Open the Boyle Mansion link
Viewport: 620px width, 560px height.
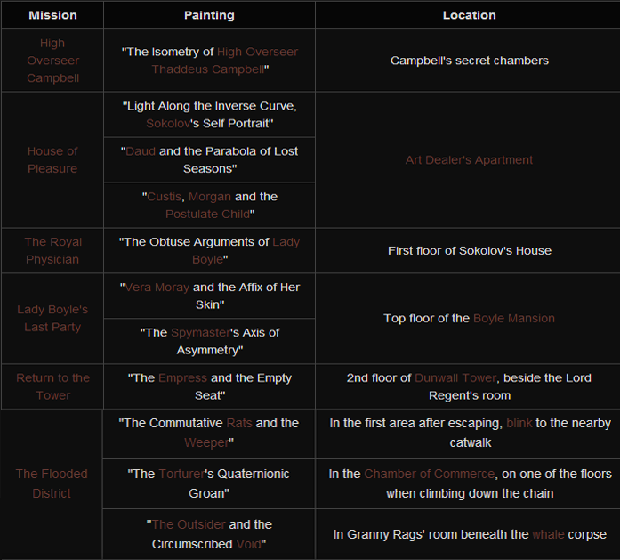coord(514,319)
